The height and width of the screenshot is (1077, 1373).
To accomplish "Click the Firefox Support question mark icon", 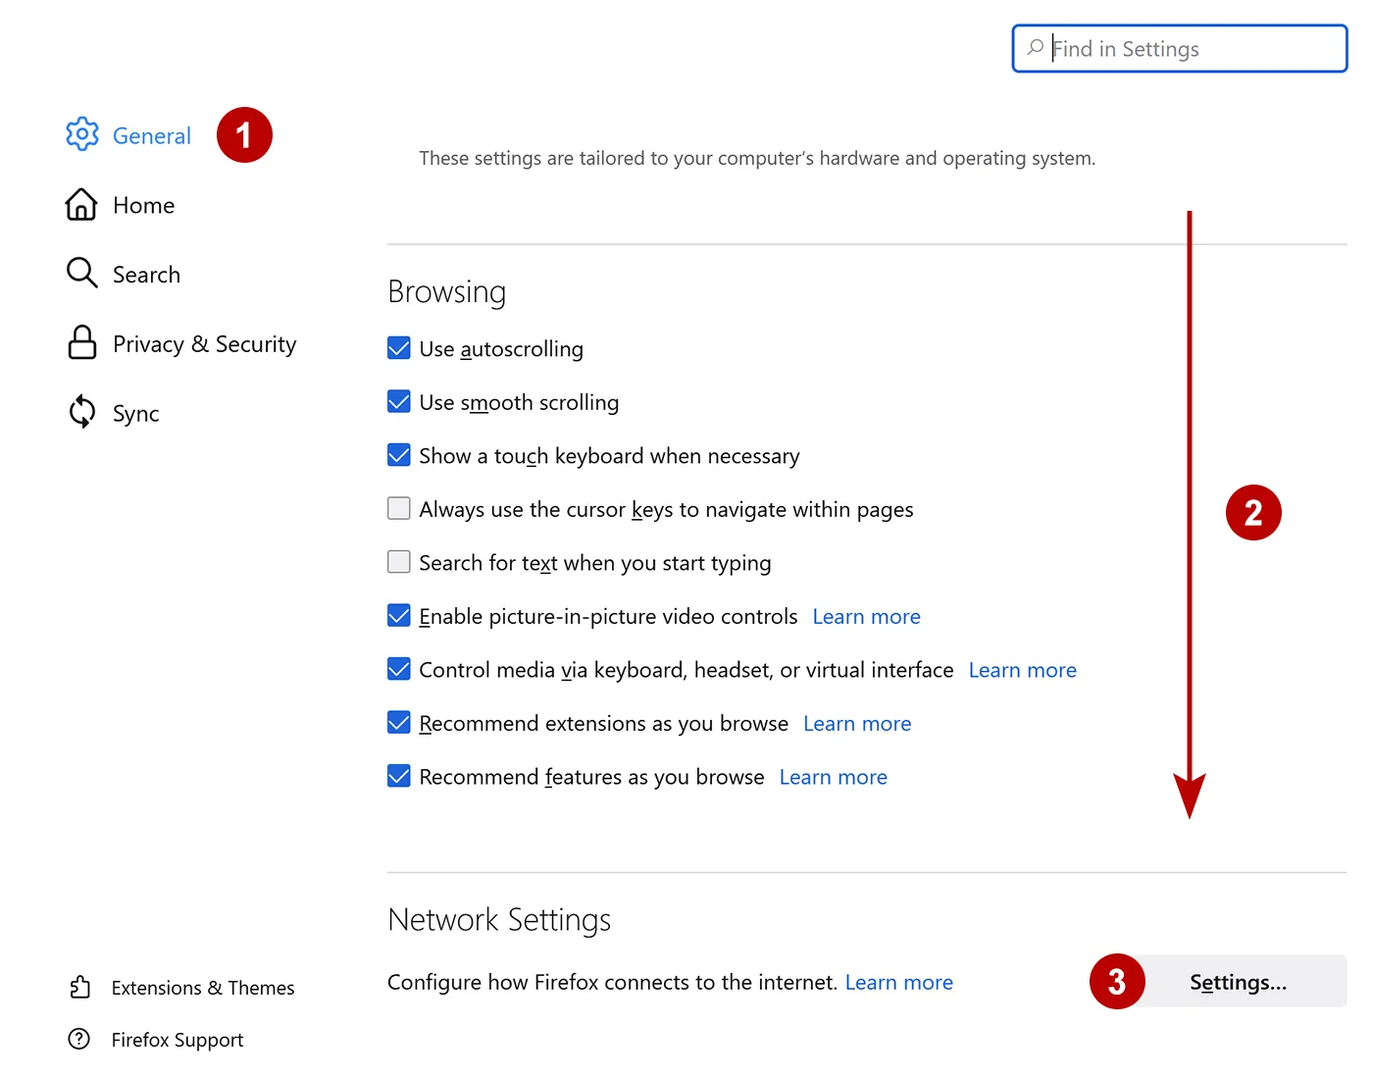I will coord(79,1039).
